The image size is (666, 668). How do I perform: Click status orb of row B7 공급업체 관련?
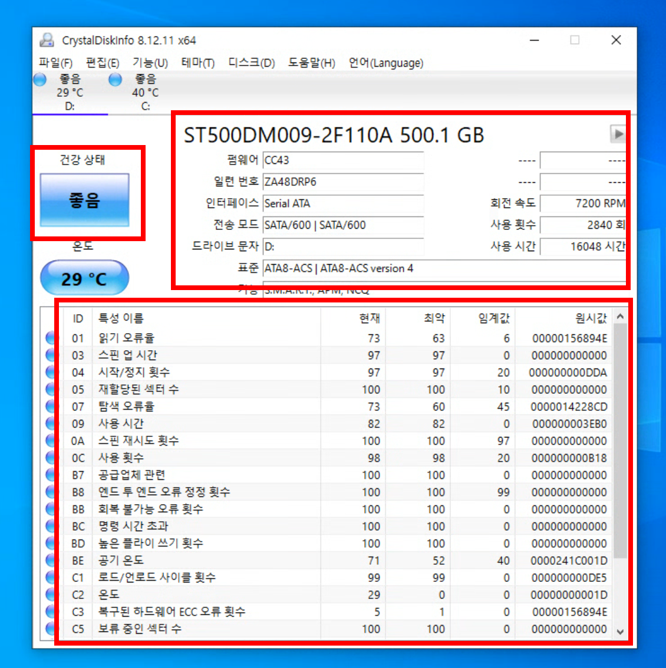click(51, 475)
